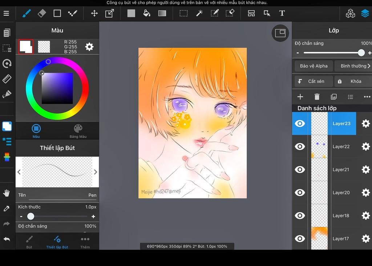This screenshot has height=266, width=372.
Task: Toggle the navigator preview window button
Action: pos(280,33)
